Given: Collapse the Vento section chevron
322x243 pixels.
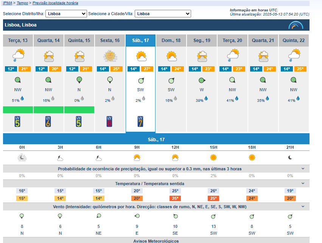Looking at the screenshot, I should pyautogui.click(x=303, y=206).
